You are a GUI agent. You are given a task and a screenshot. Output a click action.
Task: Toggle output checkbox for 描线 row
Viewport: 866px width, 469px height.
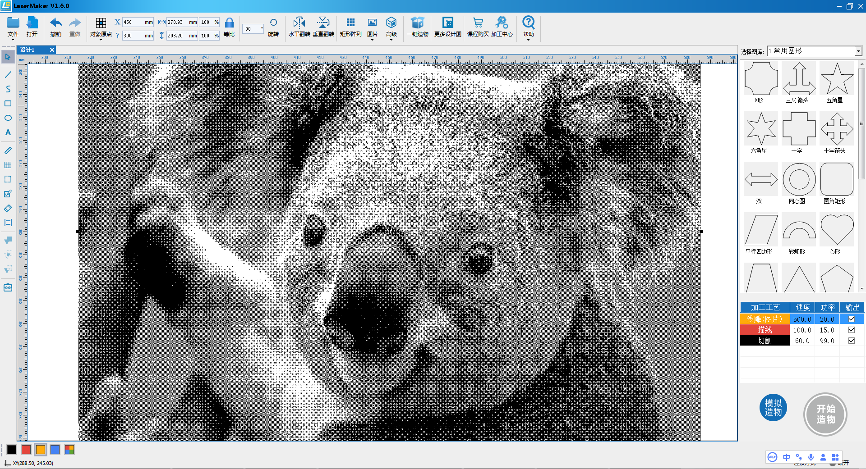click(x=852, y=330)
